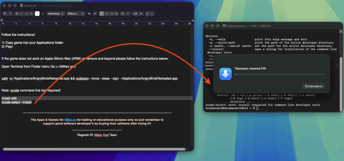Click 'Regards Of NMac Ked Team' text
This screenshot has height=161, width=344.
click(97, 135)
